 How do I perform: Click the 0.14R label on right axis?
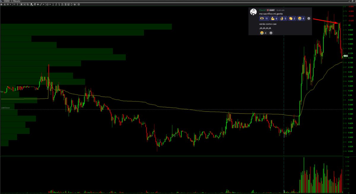pos(350,58)
